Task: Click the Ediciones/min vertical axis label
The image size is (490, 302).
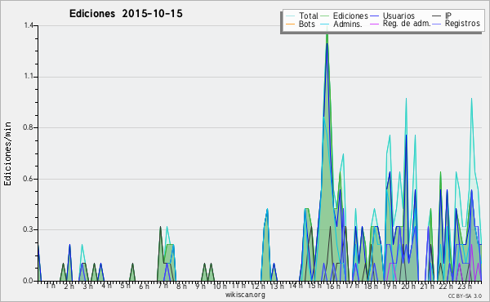Action: point(7,153)
